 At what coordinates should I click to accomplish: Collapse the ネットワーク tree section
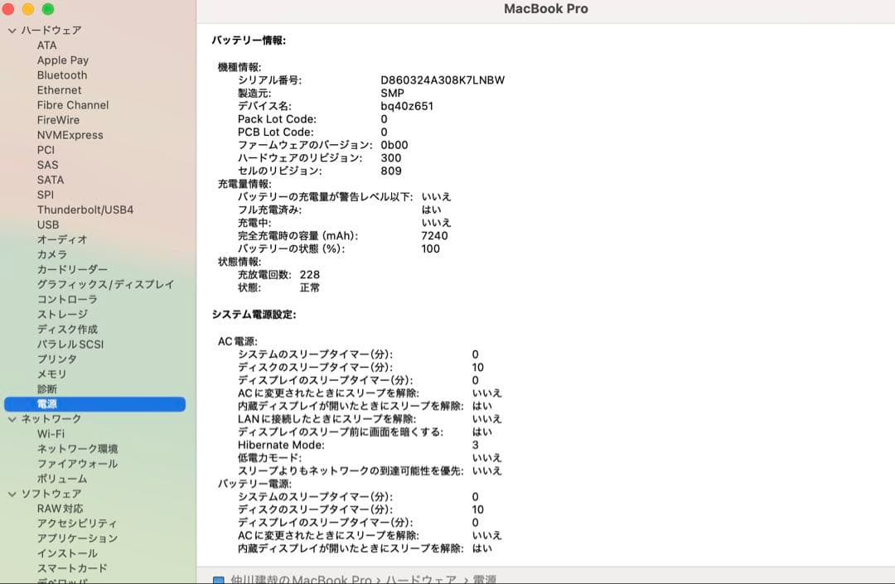coord(12,418)
